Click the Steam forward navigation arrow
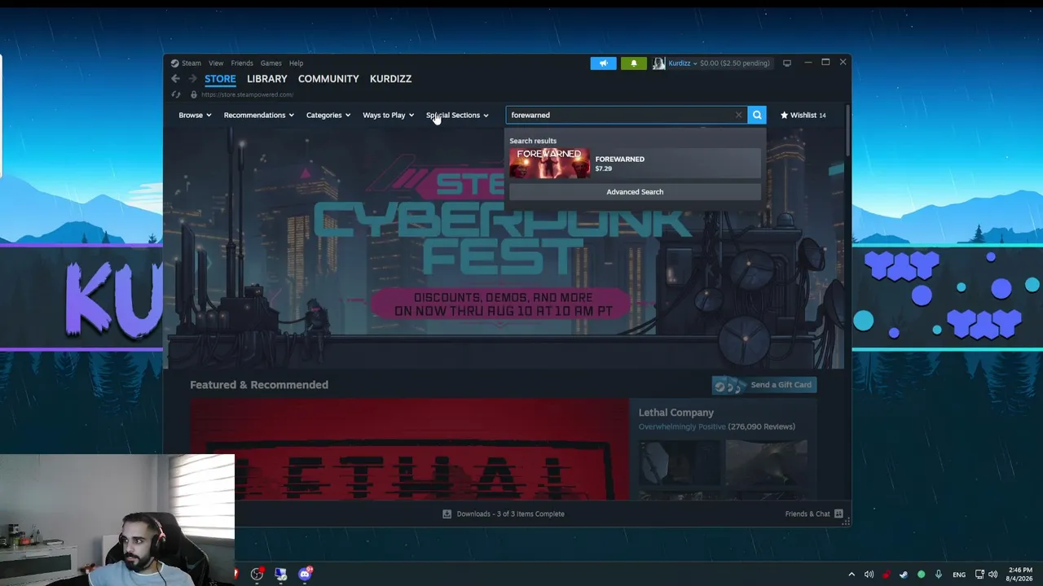 [x=192, y=79]
